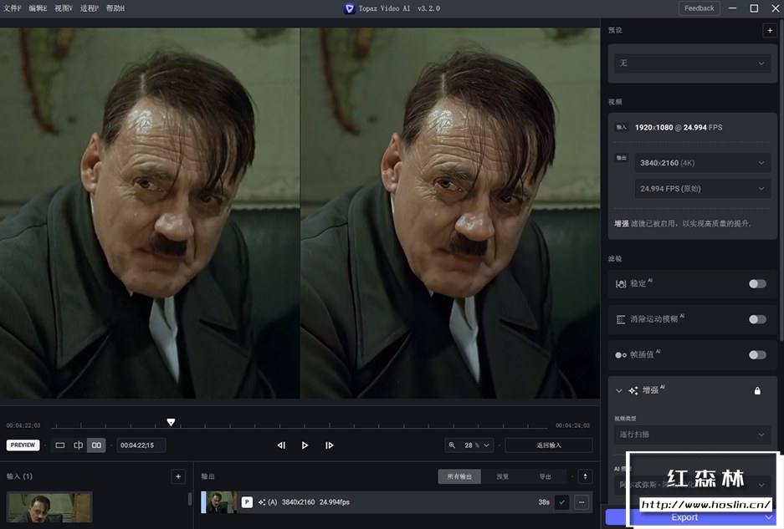Click the 增强 sparkle icon
This screenshot has width=784, height=529.
pyautogui.click(x=633, y=390)
